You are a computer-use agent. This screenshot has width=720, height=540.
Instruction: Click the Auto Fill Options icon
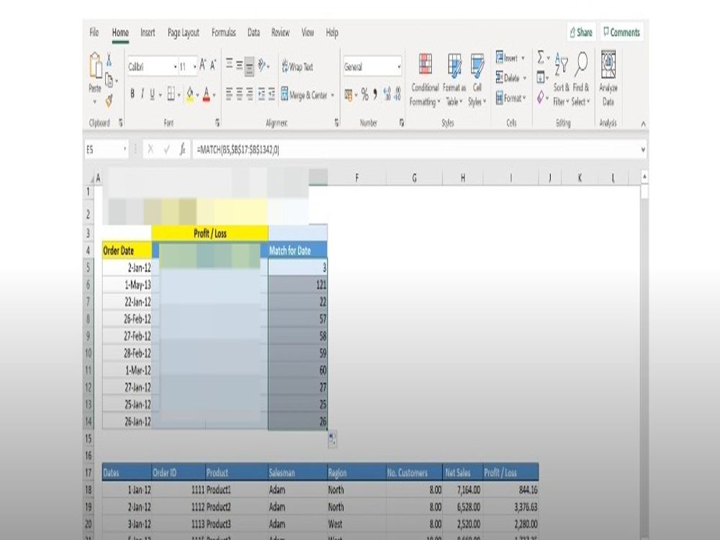coord(333,438)
